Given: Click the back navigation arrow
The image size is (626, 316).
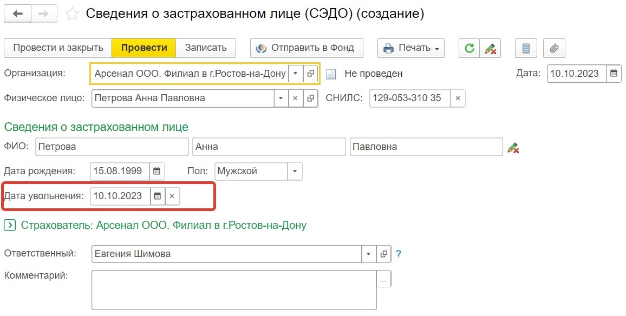Looking at the screenshot, I should click(18, 14).
